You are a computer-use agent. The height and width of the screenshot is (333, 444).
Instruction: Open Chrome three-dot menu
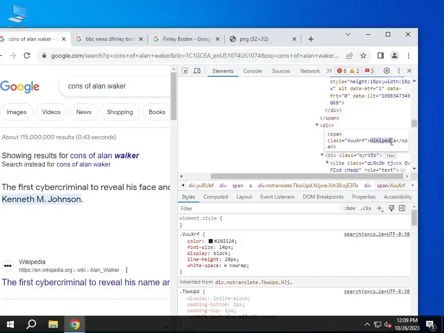pos(408,55)
